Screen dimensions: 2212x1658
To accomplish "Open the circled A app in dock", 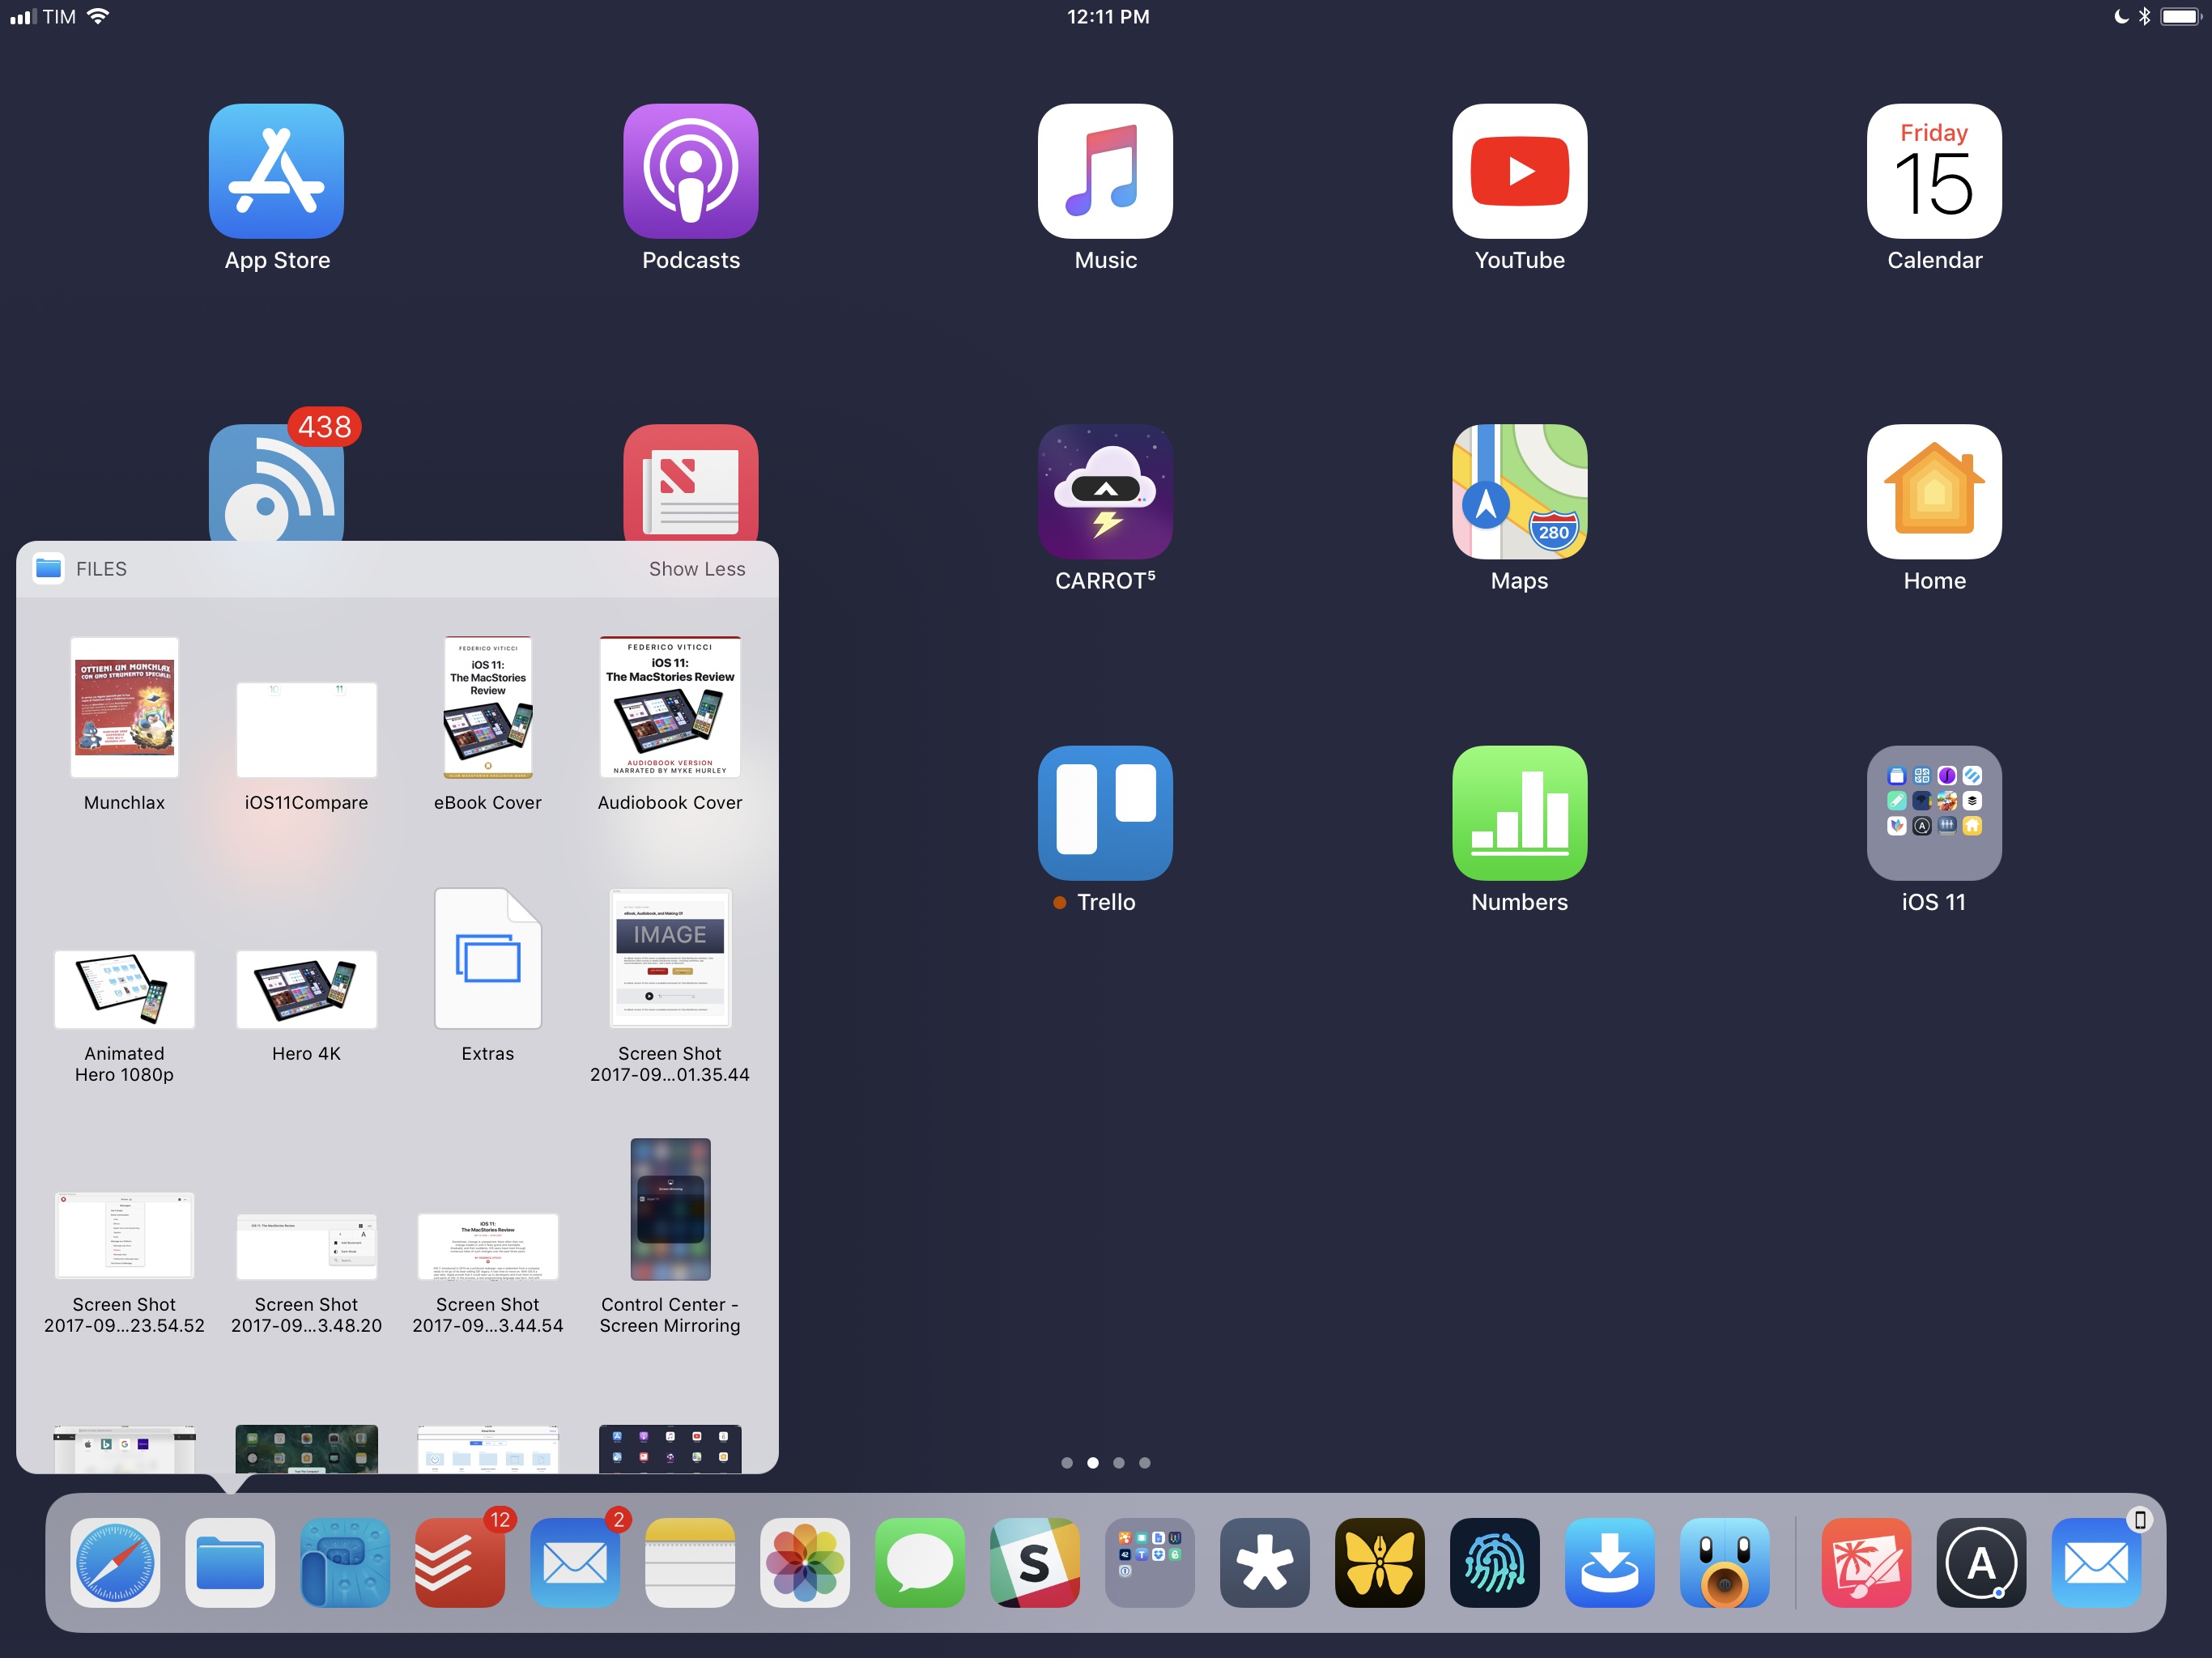I will pyautogui.click(x=1982, y=1563).
